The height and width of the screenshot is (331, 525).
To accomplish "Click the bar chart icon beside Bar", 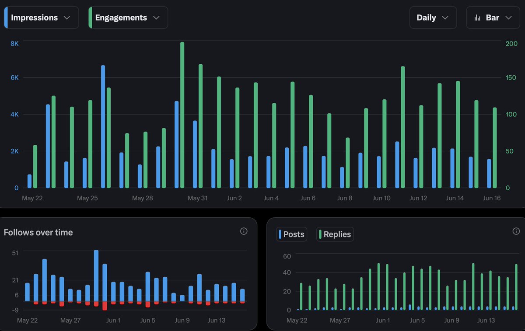I will 477,18.
